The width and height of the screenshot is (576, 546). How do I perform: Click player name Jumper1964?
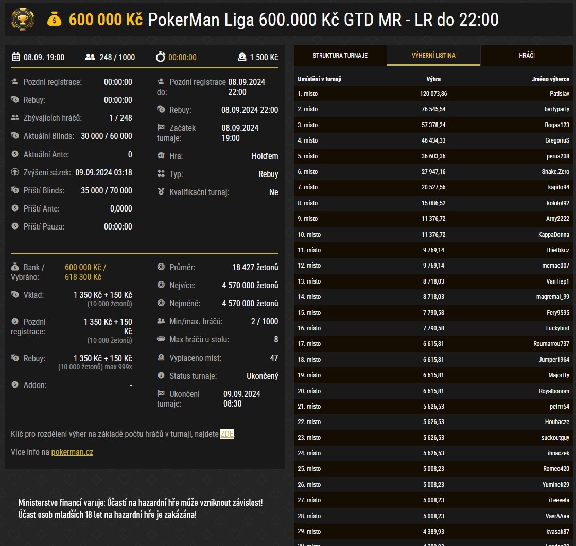click(x=554, y=360)
